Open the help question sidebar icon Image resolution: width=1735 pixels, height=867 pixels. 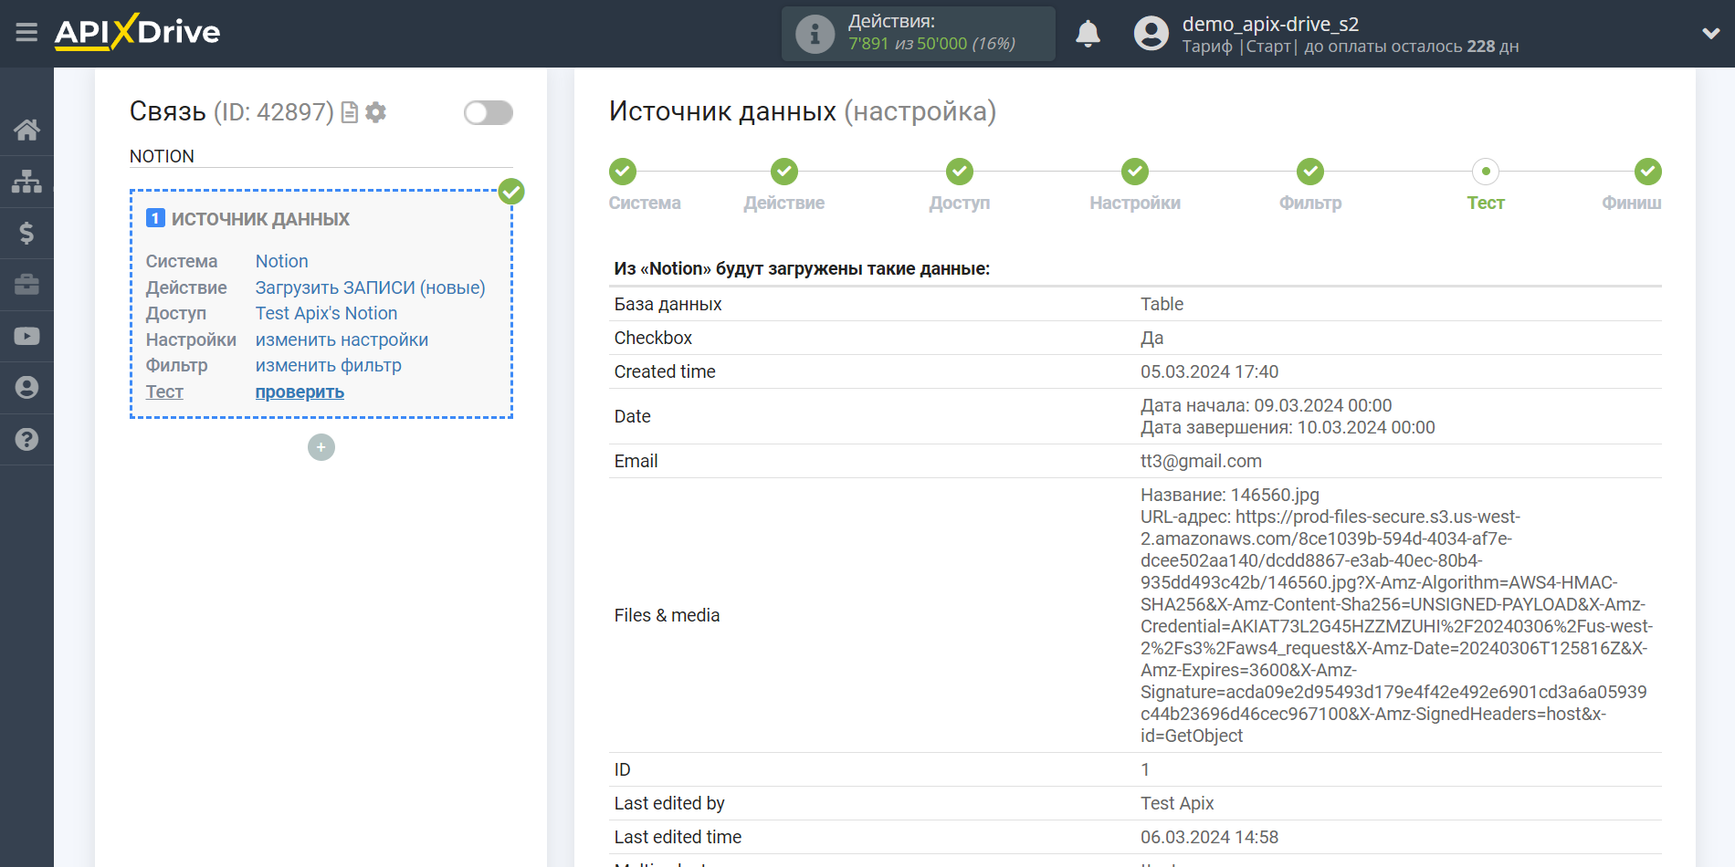pos(26,439)
